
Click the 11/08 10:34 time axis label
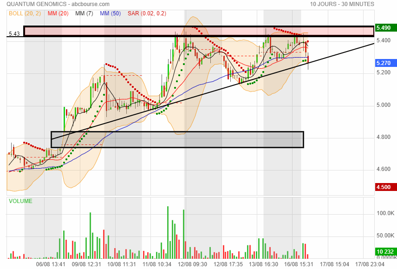(157, 264)
